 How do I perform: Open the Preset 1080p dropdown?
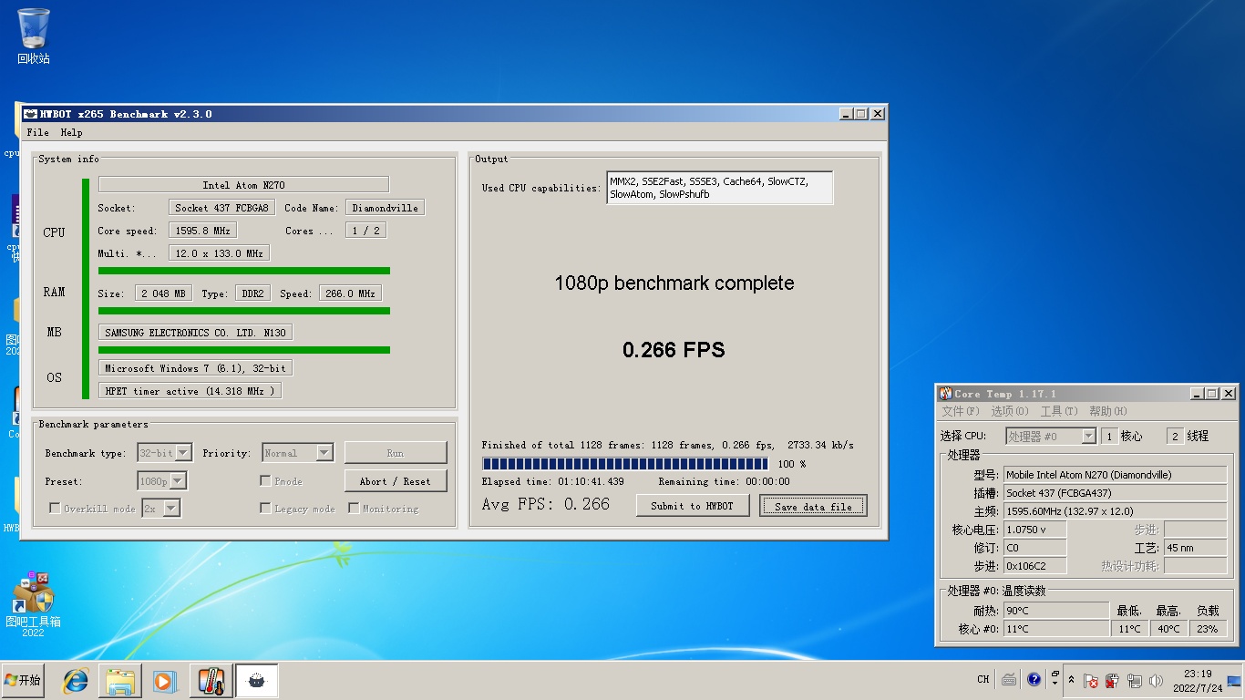pos(161,480)
